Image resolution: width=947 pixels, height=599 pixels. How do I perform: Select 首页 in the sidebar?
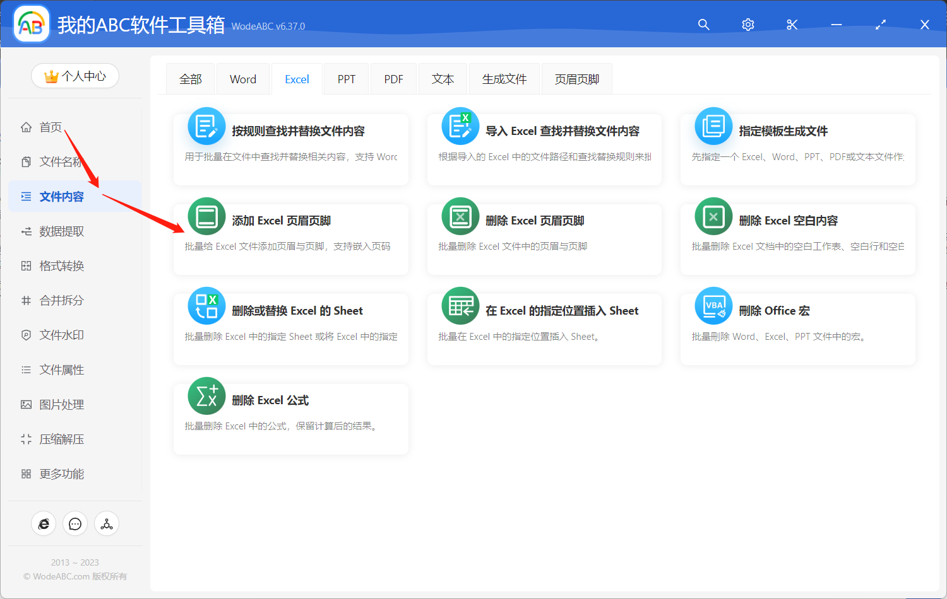tap(51, 127)
